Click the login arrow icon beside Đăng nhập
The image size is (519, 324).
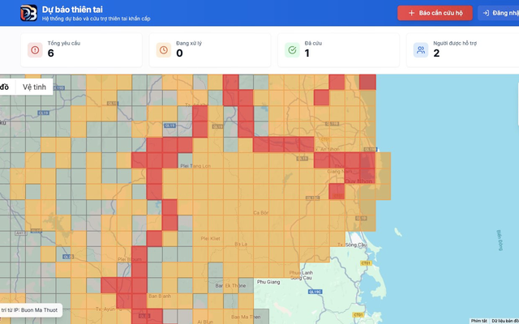click(487, 13)
